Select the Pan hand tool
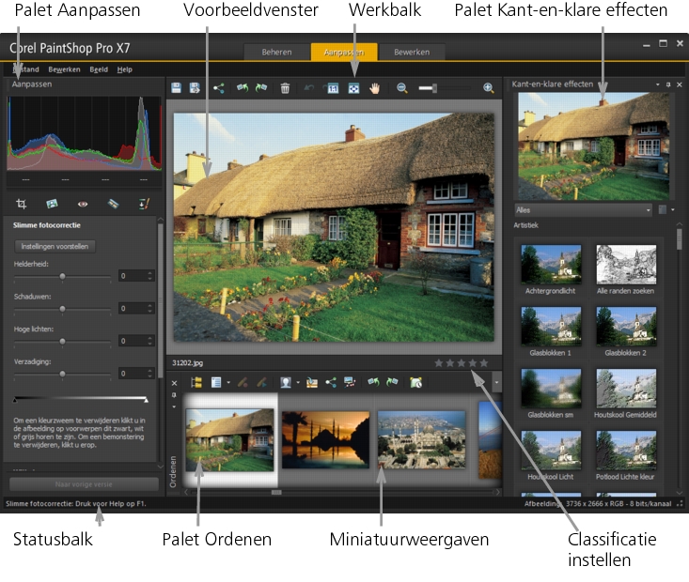This screenshot has height=582, width=689. (374, 88)
